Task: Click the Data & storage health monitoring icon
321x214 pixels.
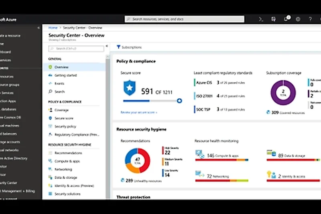Action: pos(272,153)
